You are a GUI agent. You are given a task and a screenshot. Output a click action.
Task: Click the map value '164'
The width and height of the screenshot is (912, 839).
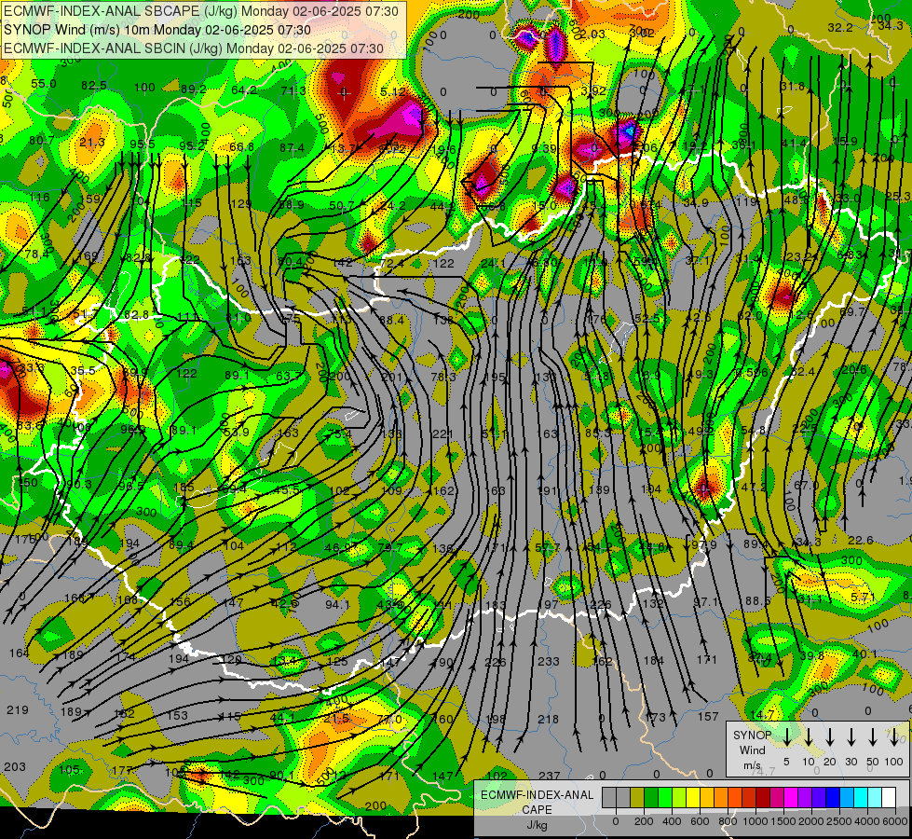click(x=20, y=653)
